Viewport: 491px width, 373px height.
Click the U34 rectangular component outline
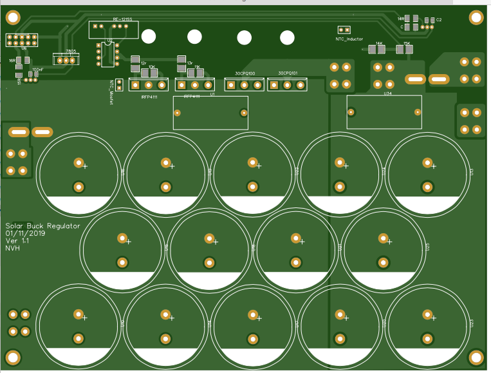(384, 112)
